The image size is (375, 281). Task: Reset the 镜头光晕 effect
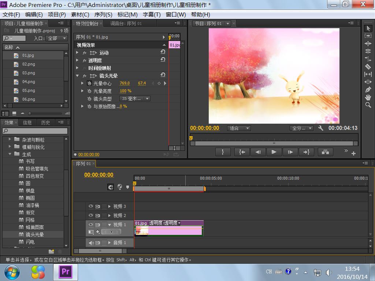pyautogui.click(x=163, y=75)
